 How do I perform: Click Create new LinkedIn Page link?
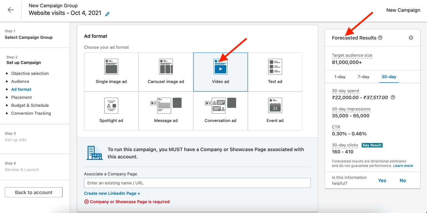[x=112, y=193]
